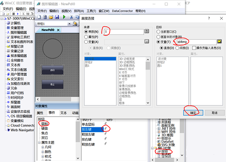Screen dimensions: 226x162
Task: Enable the 操作员输入消息(O) checkbox
Action: pyautogui.click(x=194, y=48)
